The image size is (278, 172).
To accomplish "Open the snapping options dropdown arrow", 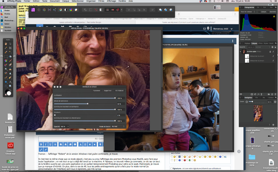I will 121,10.
